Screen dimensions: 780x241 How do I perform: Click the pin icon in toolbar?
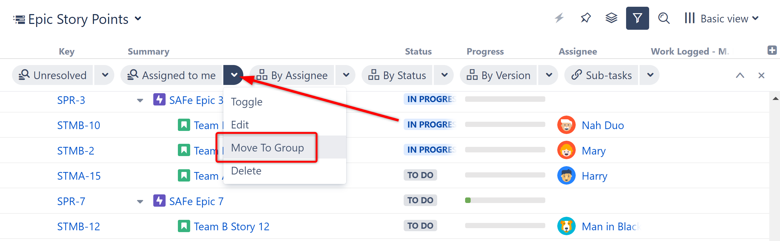(x=586, y=18)
